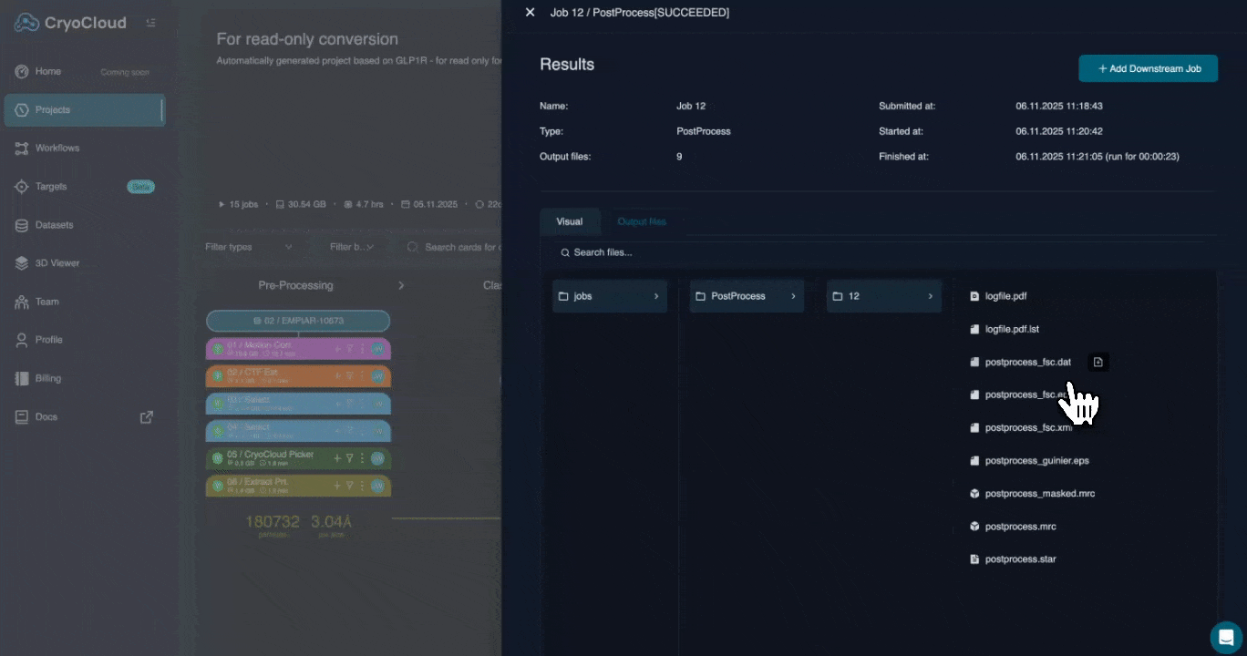This screenshot has width=1247, height=656.
Task: Close the Job 12 results panel
Action: click(x=530, y=13)
